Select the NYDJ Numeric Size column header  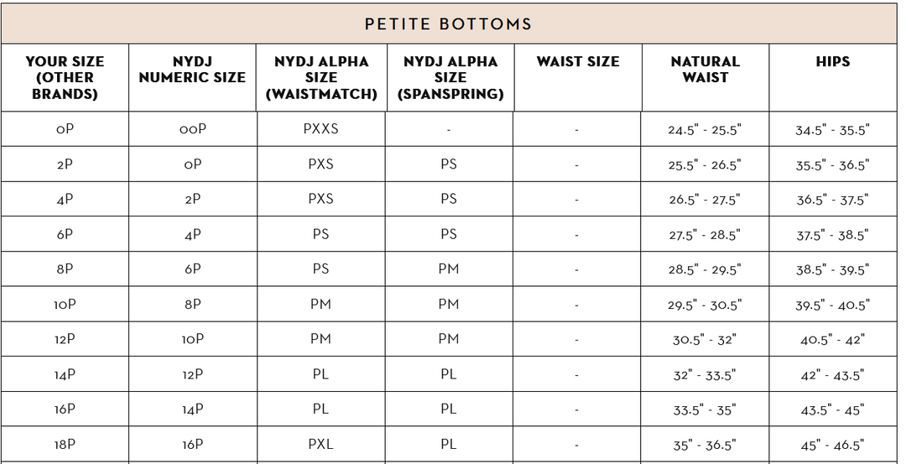[192, 70]
